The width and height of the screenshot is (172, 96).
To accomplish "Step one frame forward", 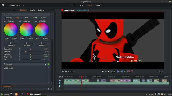I will [x=111, y=71].
